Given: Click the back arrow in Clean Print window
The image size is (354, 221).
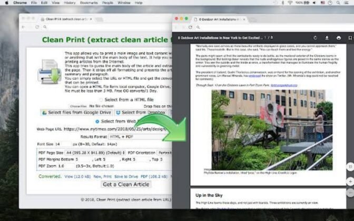Looking at the screenshot, I should pyautogui.click(x=23, y=27).
